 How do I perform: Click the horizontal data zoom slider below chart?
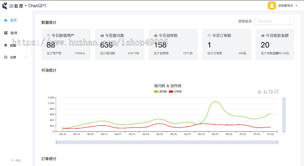pos(167,142)
